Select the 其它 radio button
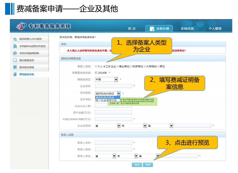This screenshot has height=173, width=238. point(158,66)
